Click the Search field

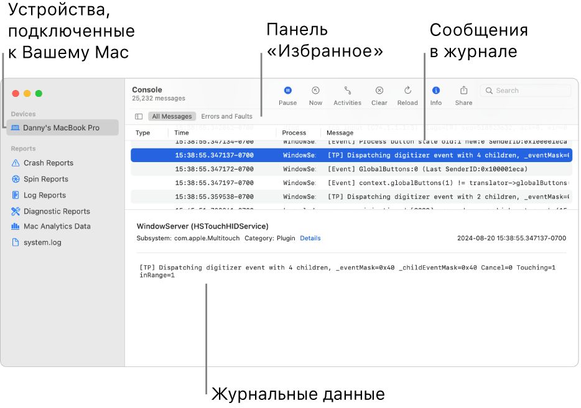click(x=526, y=91)
